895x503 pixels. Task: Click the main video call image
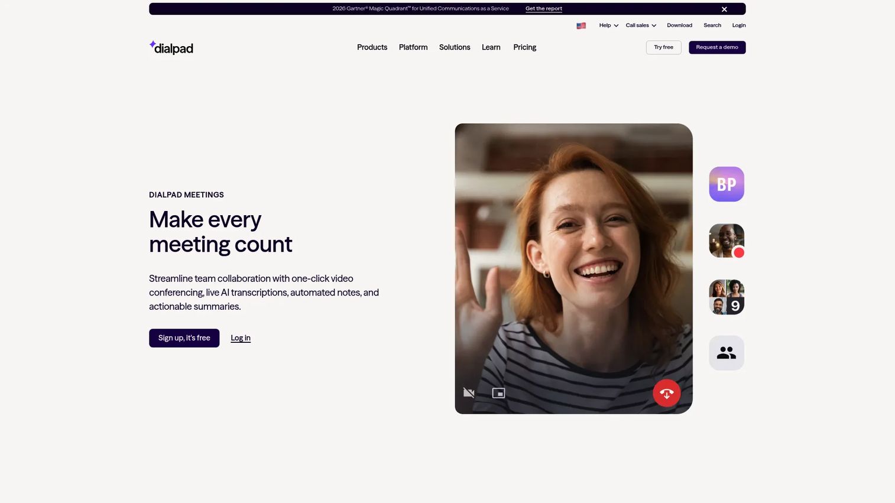coord(573,269)
